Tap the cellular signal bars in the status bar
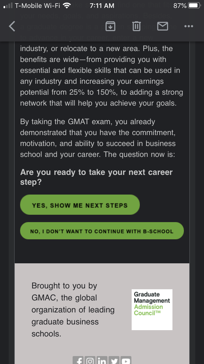 [x=8, y=5]
